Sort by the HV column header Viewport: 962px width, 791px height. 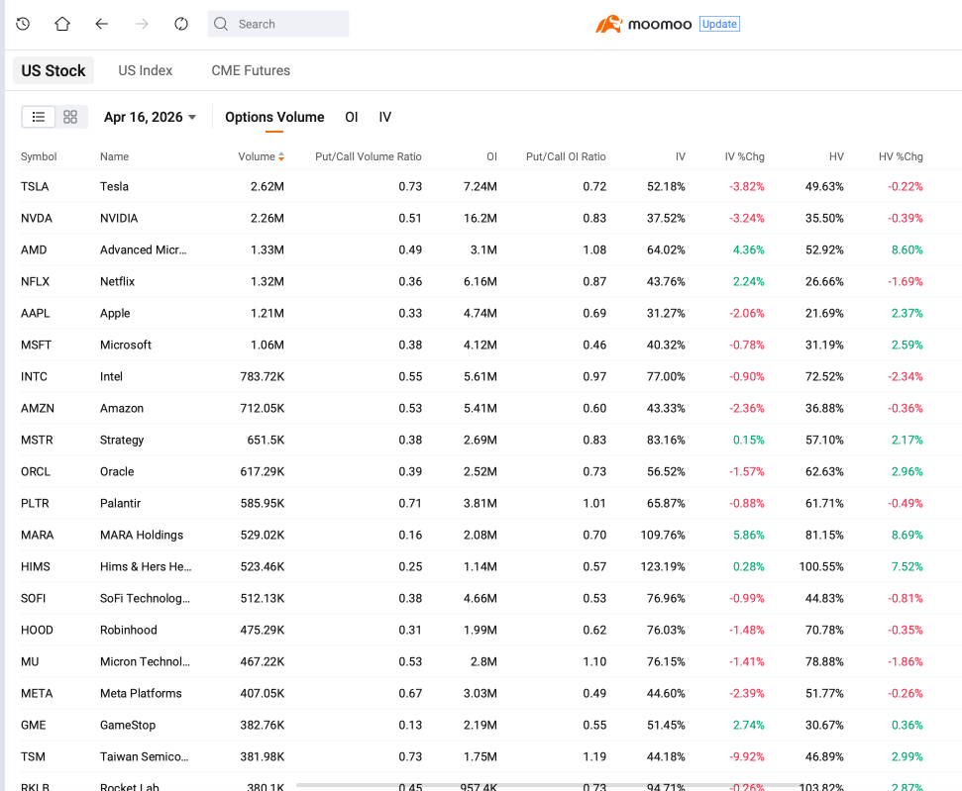pyautogui.click(x=836, y=157)
